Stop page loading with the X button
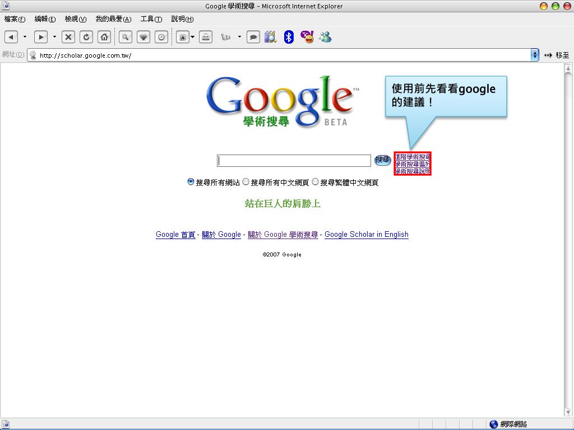574x430 pixels. (x=68, y=37)
